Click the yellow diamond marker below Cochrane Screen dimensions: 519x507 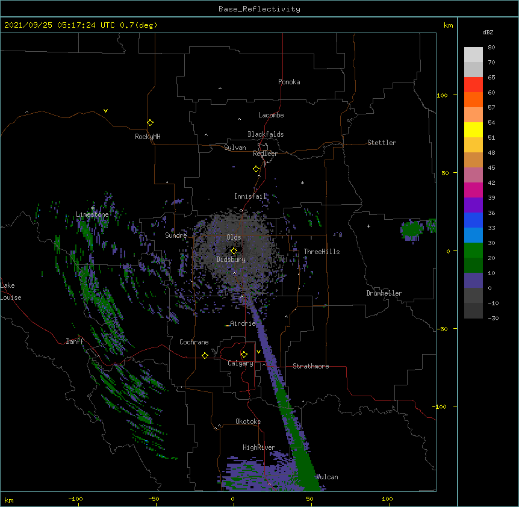click(205, 355)
